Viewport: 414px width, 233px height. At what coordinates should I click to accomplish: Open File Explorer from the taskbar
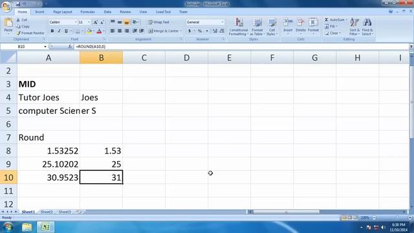click(27, 227)
